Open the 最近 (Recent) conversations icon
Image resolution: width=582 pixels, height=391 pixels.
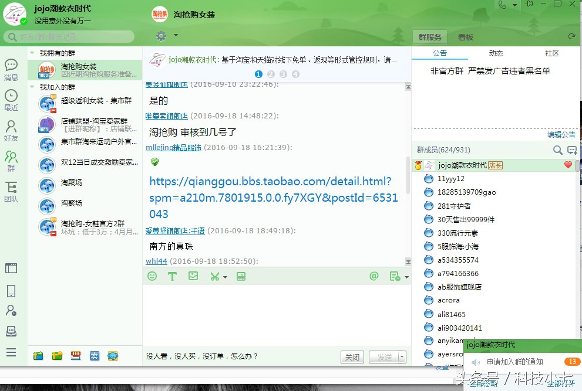click(x=12, y=101)
